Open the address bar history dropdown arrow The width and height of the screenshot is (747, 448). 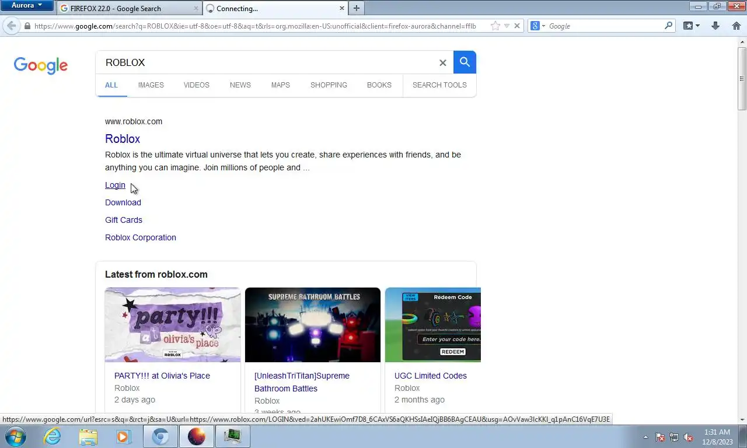pos(507,26)
